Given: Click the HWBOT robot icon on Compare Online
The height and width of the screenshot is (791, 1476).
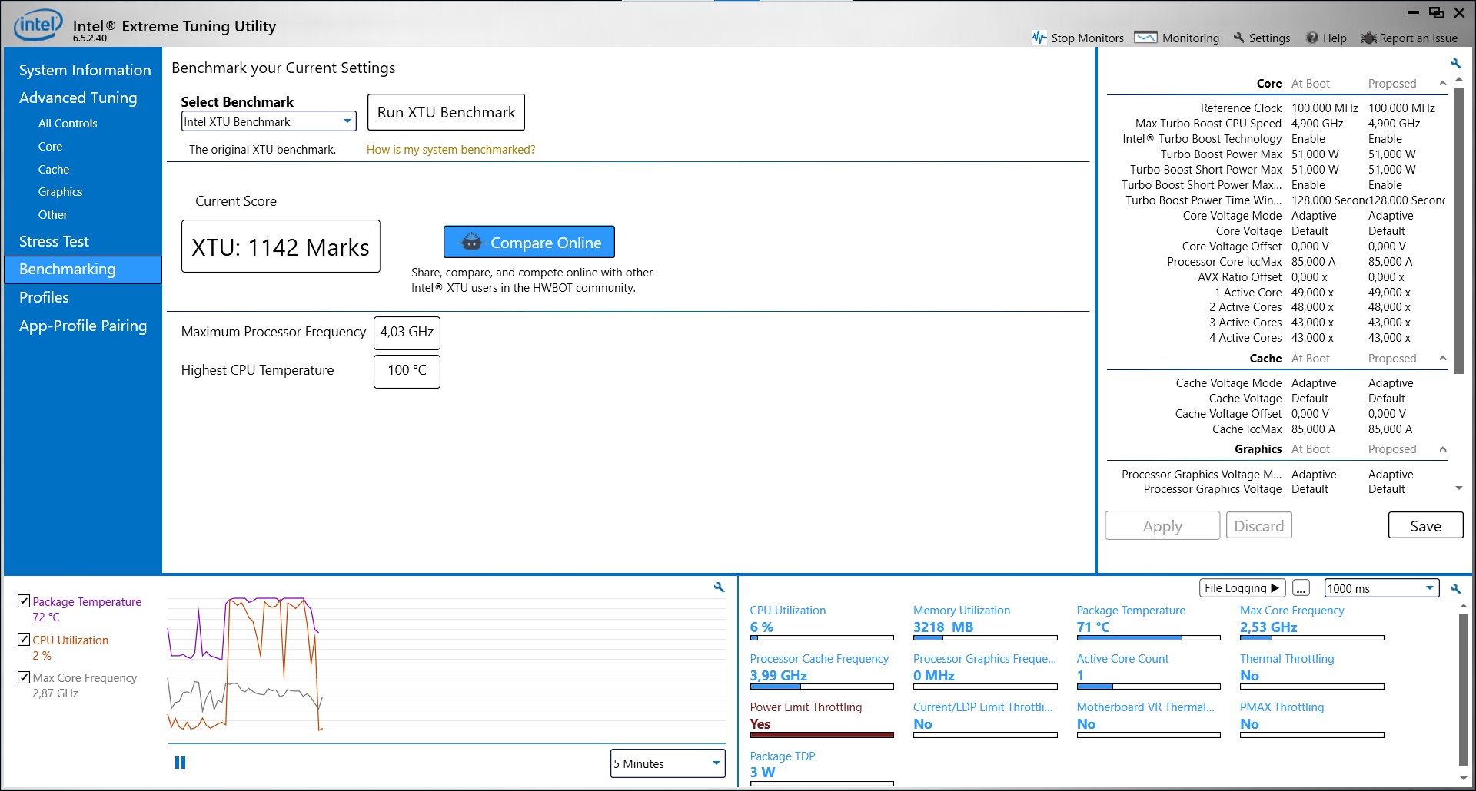Looking at the screenshot, I should (471, 243).
